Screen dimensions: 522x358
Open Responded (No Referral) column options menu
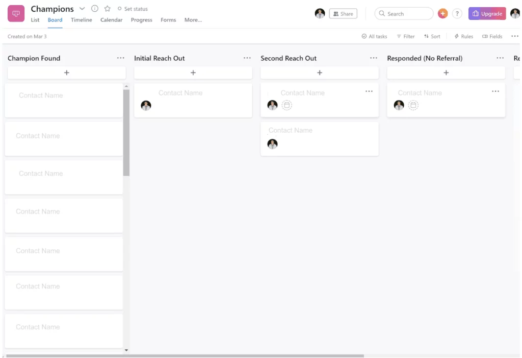click(x=500, y=58)
